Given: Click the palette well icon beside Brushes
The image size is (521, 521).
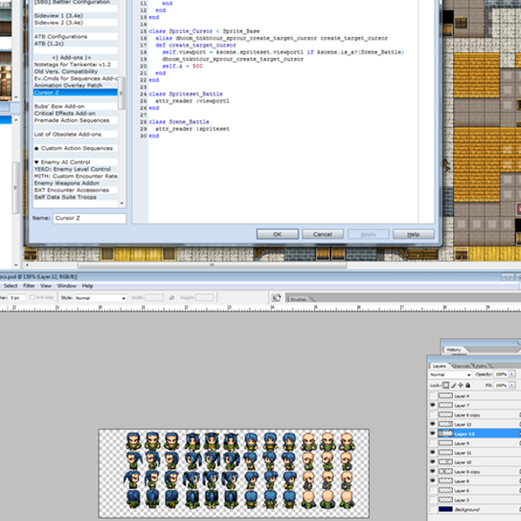Looking at the screenshot, I should [x=276, y=297].
